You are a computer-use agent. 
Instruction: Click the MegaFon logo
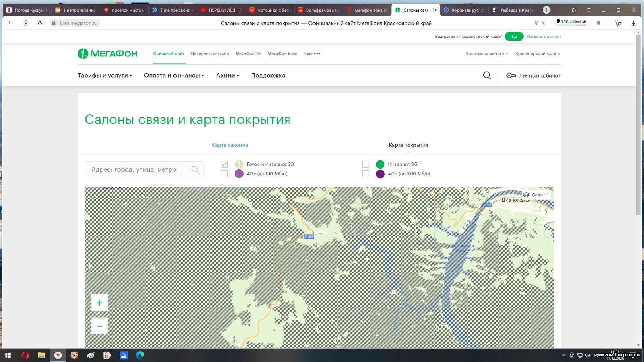(107, 53)
